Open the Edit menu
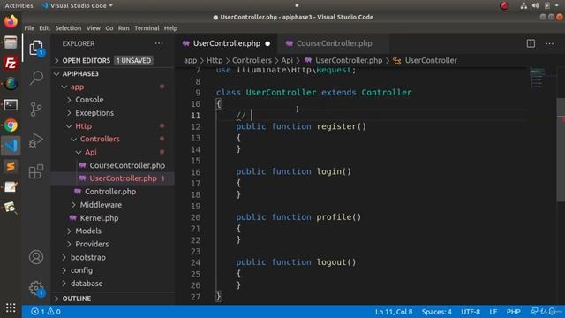Viewport: 565px width, 318px height. (45, 28)
